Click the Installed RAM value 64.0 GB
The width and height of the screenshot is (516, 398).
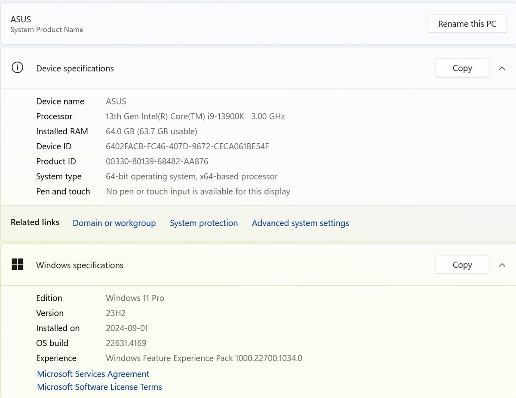[152, 131]
